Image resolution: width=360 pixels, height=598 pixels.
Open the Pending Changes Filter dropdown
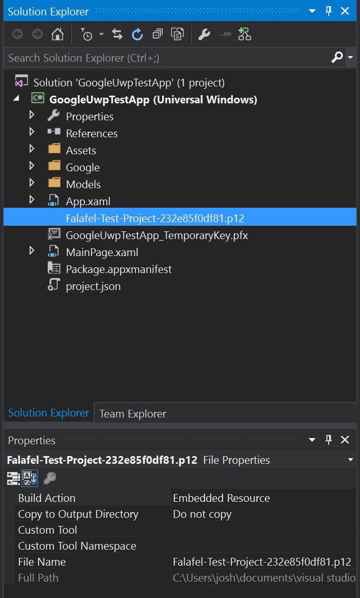(x=86, y=34)
